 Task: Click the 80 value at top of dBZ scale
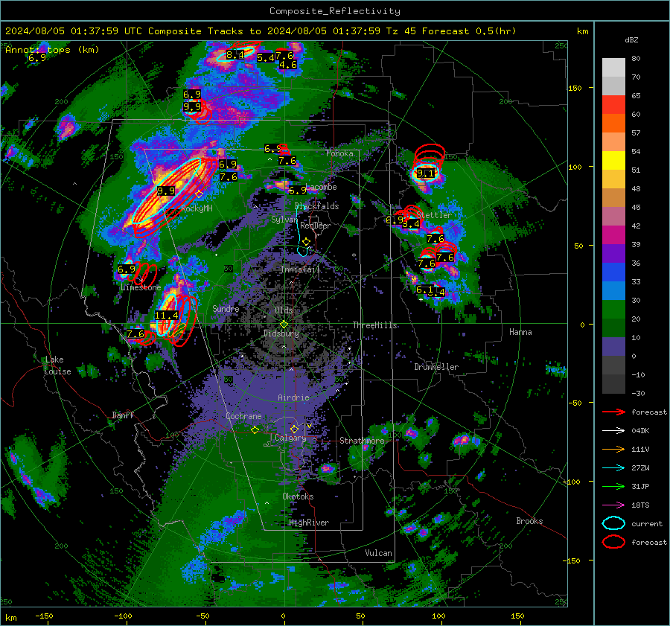(x=636, y=59)
